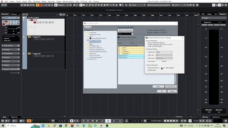Screen dimensions: 228x128
Task: Click the Отмена button
Action: click(x=172, y=91)
